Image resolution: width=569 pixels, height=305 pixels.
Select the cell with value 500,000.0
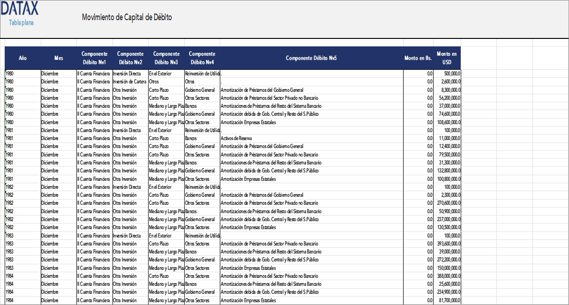pyautogui.click(x=447, y=74)
